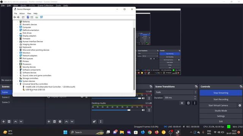Expand the Monitors node
Image resolution: width=243 pixels, height=136 pixels.
click(x=17, y=53)
